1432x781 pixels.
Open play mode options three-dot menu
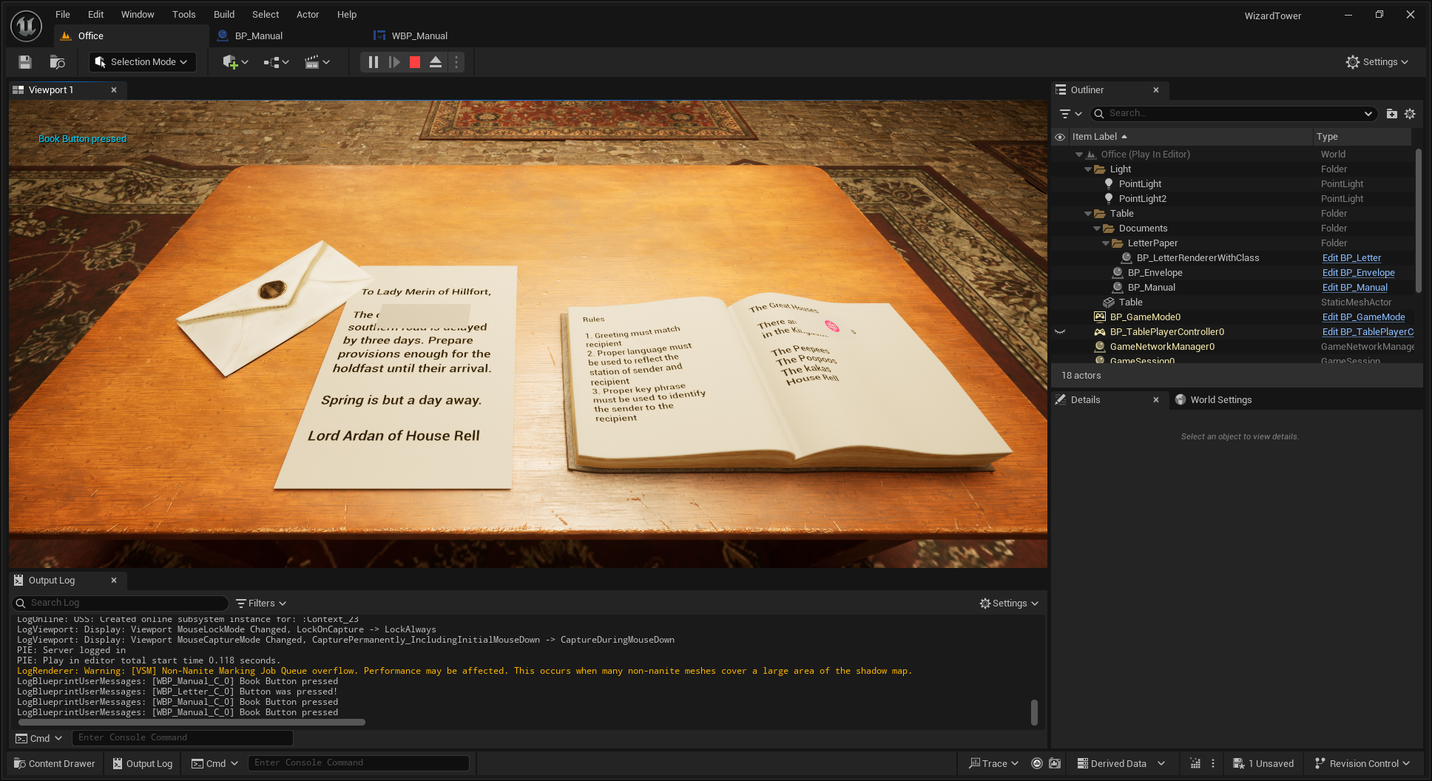click(x=456, y=62)
